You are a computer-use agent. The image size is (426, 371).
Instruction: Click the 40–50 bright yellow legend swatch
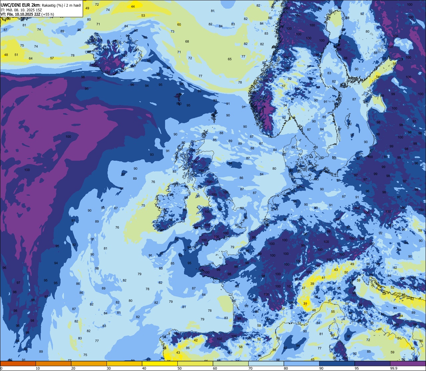click(160, 363)
